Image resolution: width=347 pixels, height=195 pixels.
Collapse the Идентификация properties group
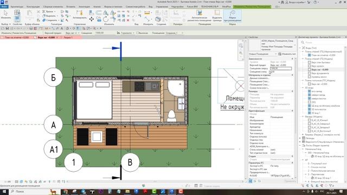coord(292,110)
